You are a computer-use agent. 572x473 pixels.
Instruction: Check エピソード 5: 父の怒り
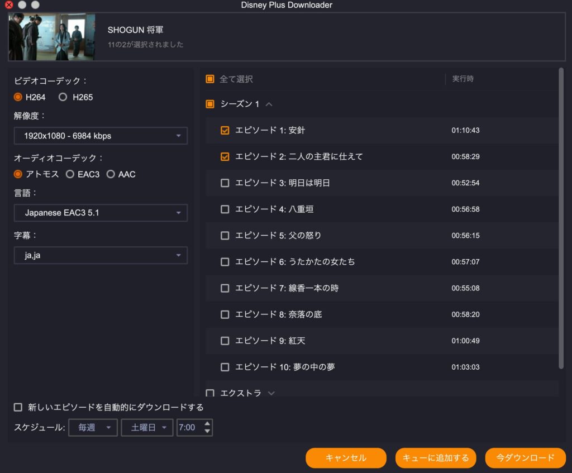coord(225,236)
